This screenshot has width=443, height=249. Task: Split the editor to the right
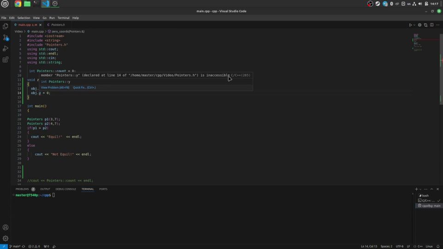click(x=432, y=25)
